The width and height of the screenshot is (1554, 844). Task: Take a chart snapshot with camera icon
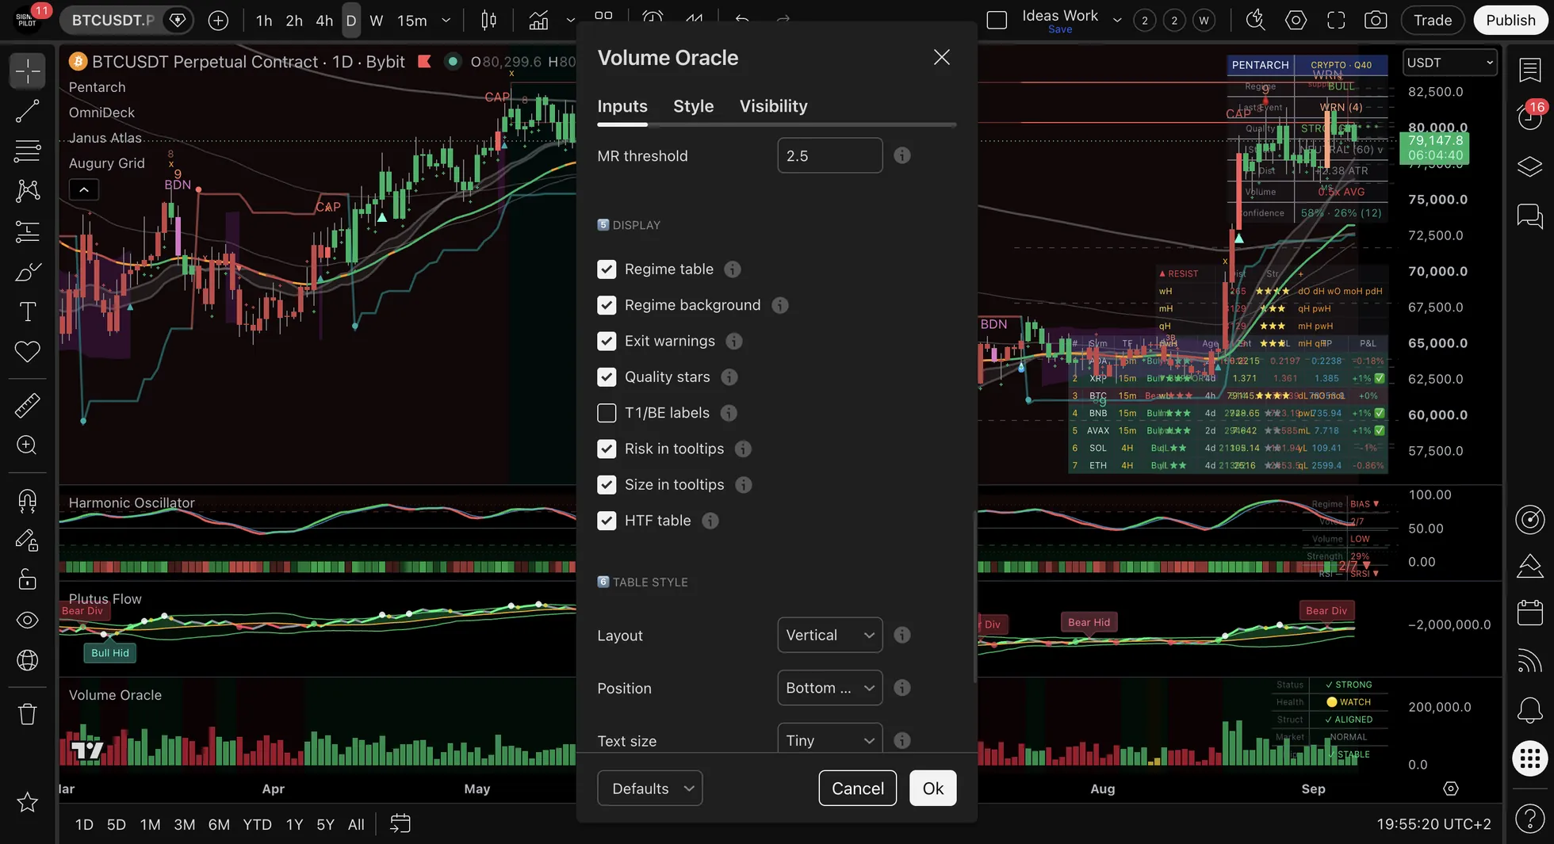(1376, 20)
